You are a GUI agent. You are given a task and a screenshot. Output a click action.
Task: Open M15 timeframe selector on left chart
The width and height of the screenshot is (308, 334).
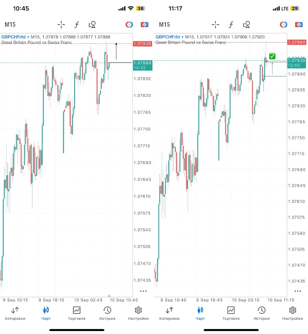tap(10, 25)
